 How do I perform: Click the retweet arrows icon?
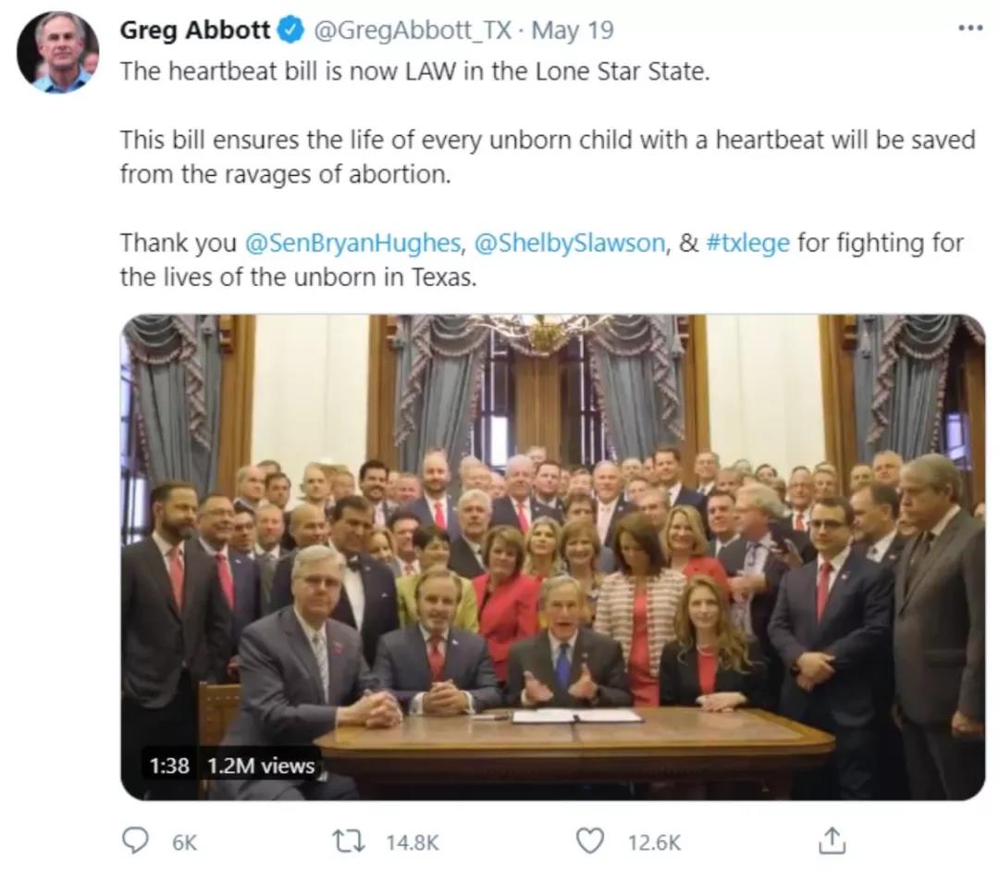349,841
